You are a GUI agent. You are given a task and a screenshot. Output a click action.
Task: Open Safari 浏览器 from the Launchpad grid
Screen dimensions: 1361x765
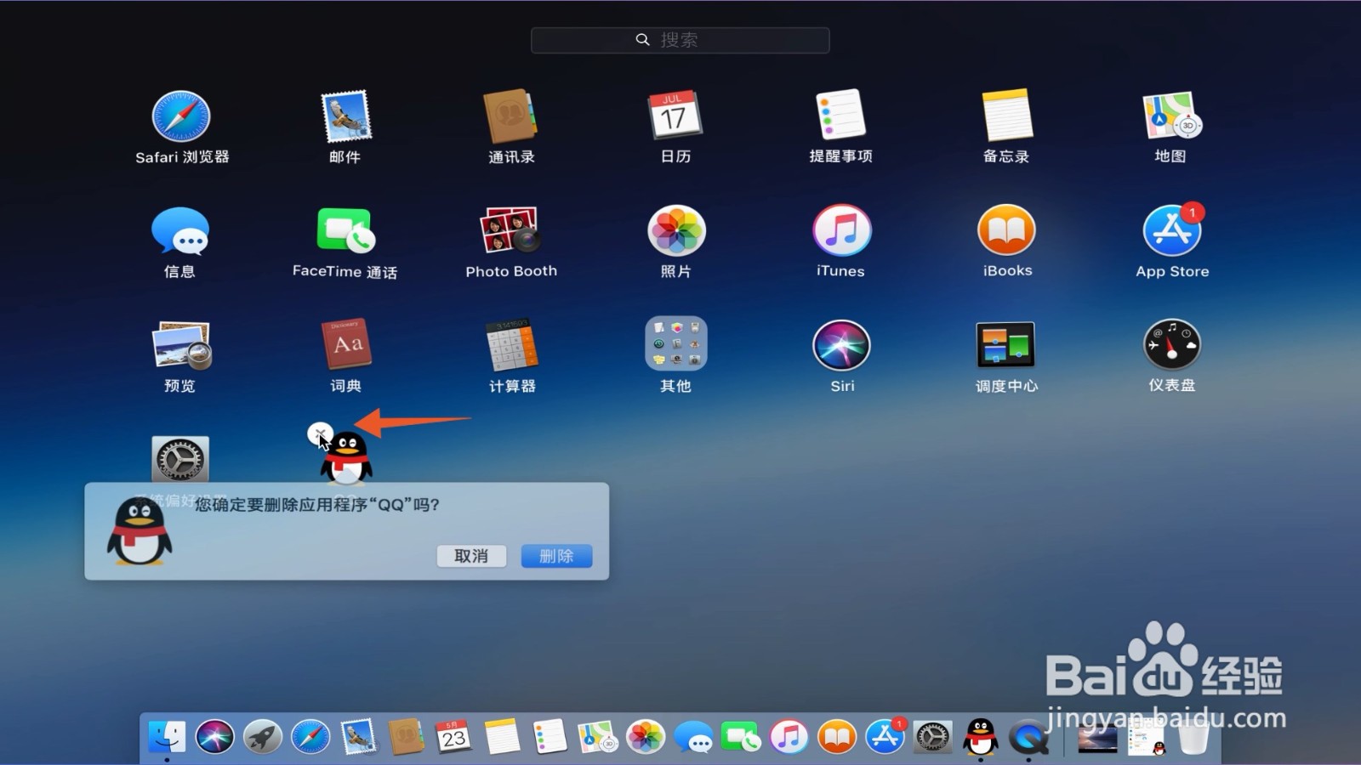181,116
